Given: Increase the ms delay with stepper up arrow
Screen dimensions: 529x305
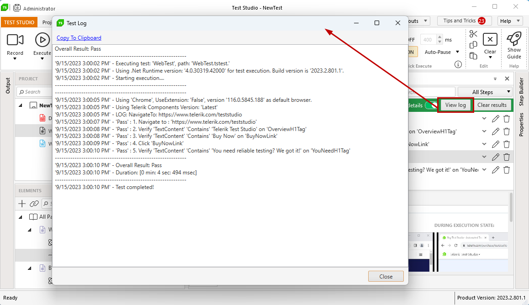Looking at the screenshot, I should [x=439, y=37].
